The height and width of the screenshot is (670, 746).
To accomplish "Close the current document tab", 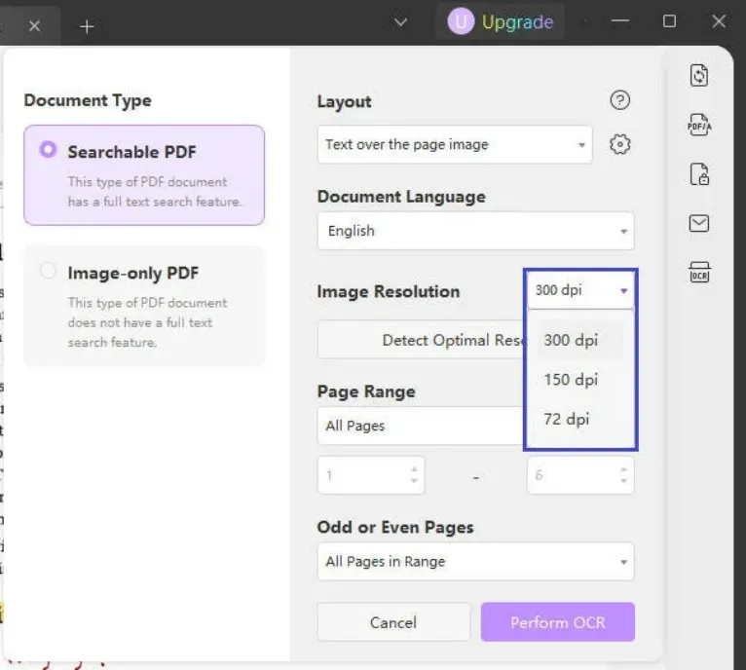I will click(x=34, y=25).
